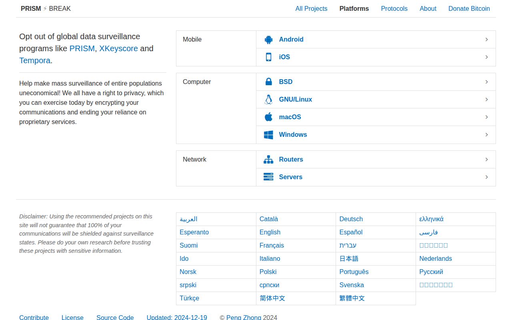Click the chevron on Windows row
The image size is (512, 320).
click(486, 135)
